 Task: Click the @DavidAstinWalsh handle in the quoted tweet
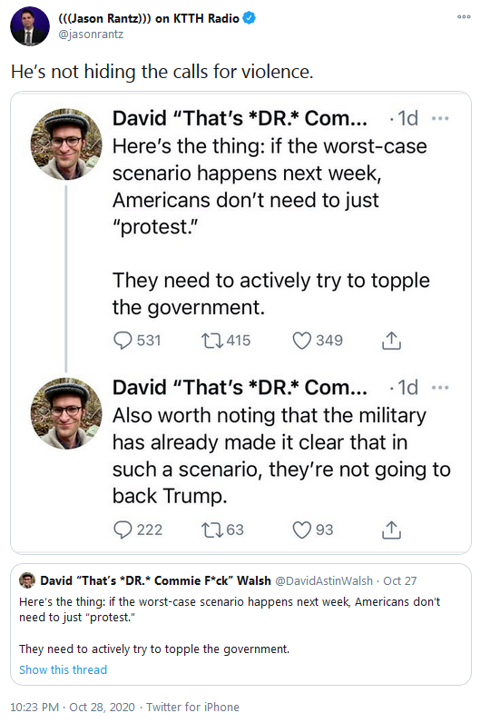(x=323, y=580)
